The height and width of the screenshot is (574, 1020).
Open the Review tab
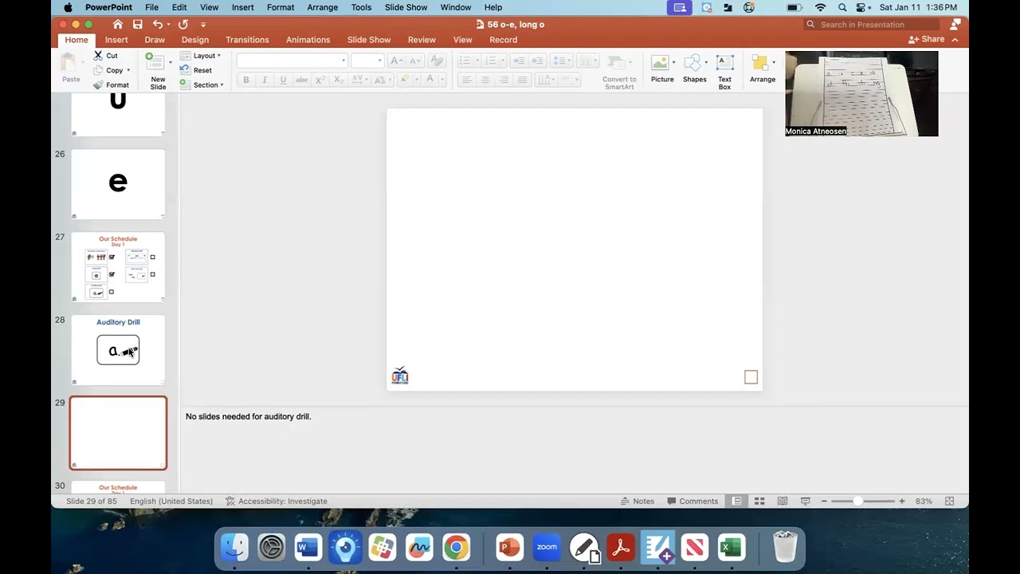coord(422,40)
